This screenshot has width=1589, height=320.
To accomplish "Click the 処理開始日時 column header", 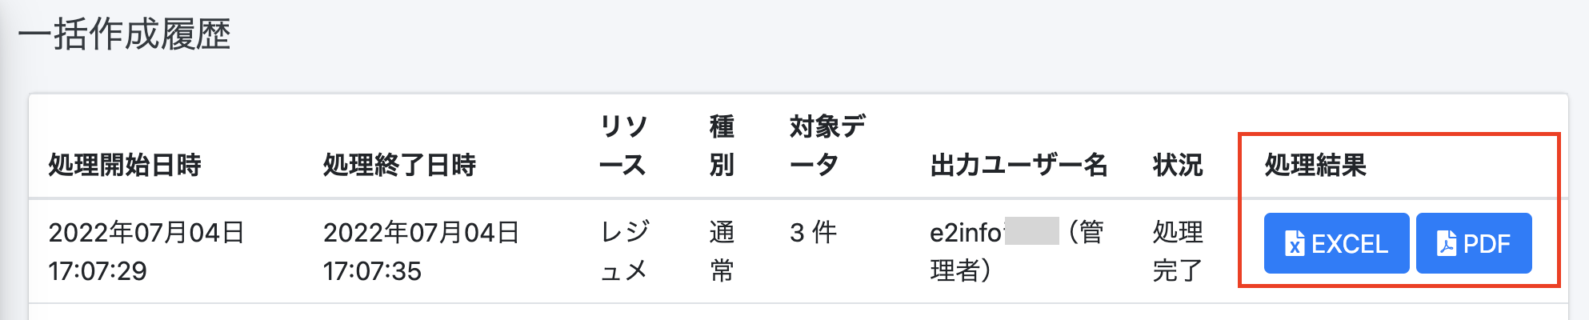I will point(125,165).
